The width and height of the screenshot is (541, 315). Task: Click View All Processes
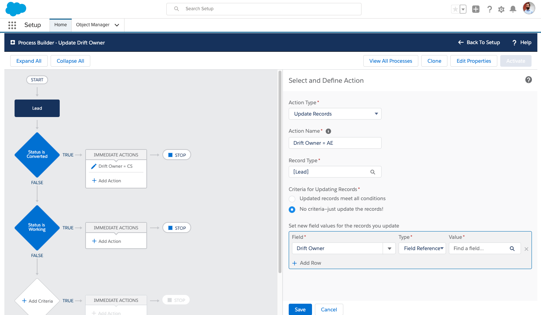click(x=391, y=61)
